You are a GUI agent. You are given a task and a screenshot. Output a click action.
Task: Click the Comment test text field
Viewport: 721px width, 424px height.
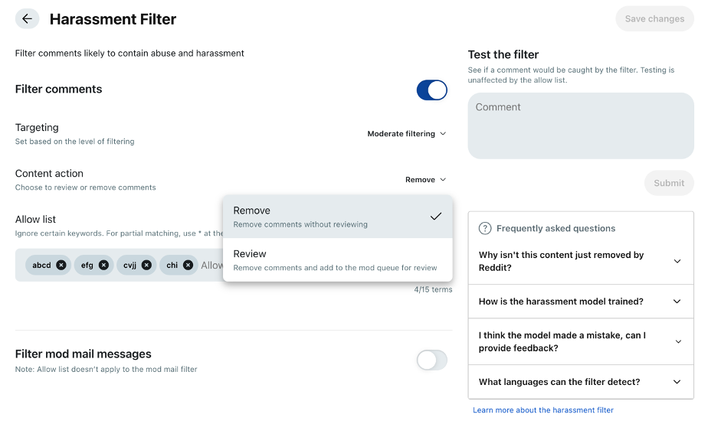coord(580,126)
